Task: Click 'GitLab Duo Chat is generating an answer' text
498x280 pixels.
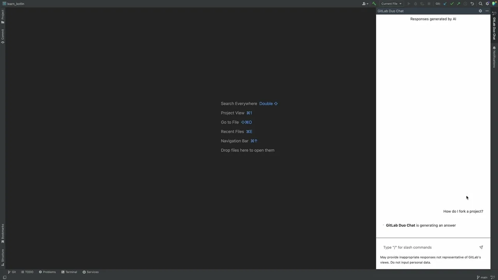Action: (421, 226)
